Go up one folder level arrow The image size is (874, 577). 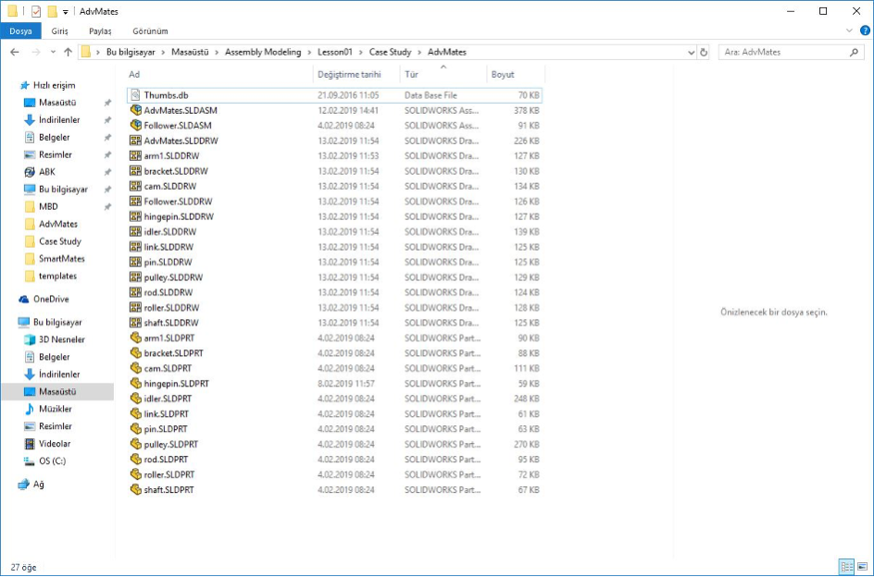pos(68,52)
